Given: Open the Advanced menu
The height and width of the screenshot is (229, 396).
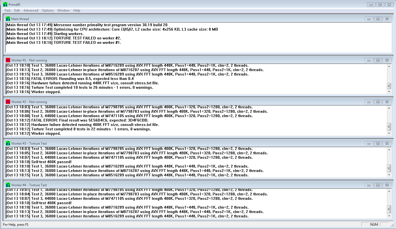Looking at the screenshot, I should click(x=31, y=10).
